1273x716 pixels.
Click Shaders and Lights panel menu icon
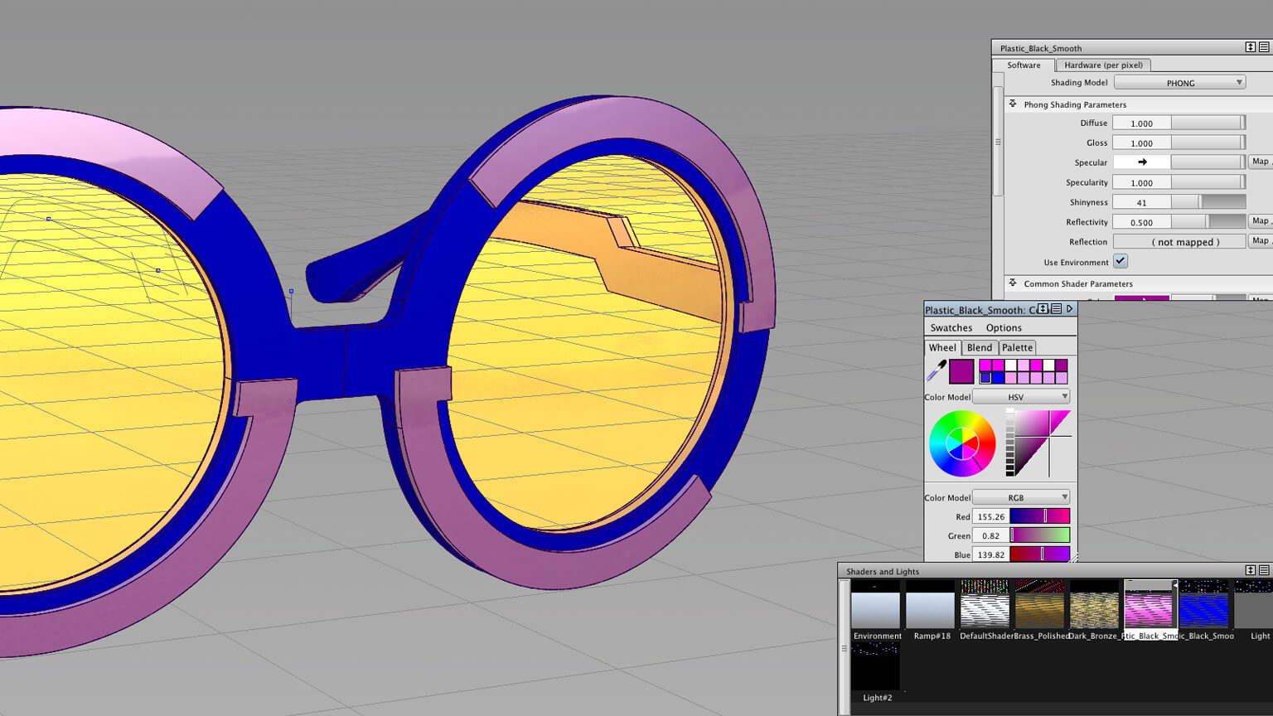coord(1264,570)
